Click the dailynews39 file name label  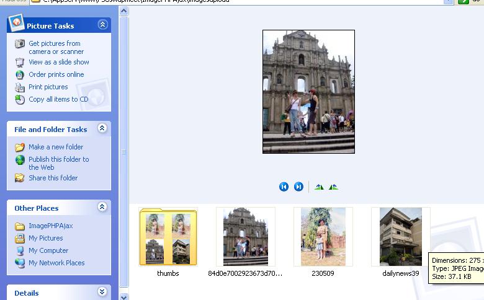pos(401,273)
